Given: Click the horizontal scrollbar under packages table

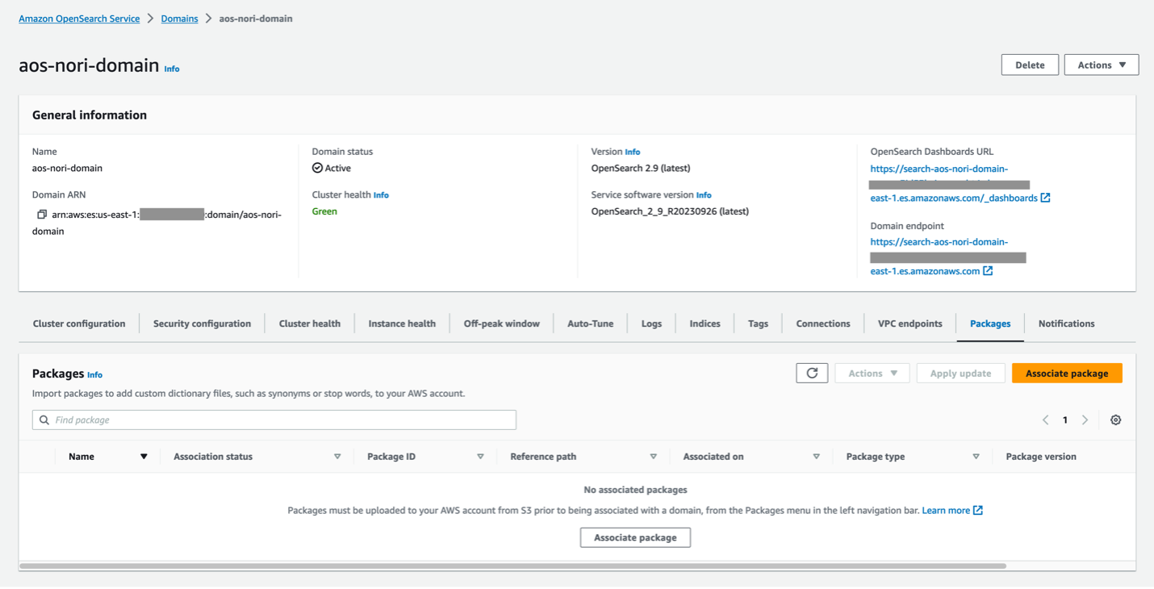Looking at the screenshot, I should [x=512, y=566].
